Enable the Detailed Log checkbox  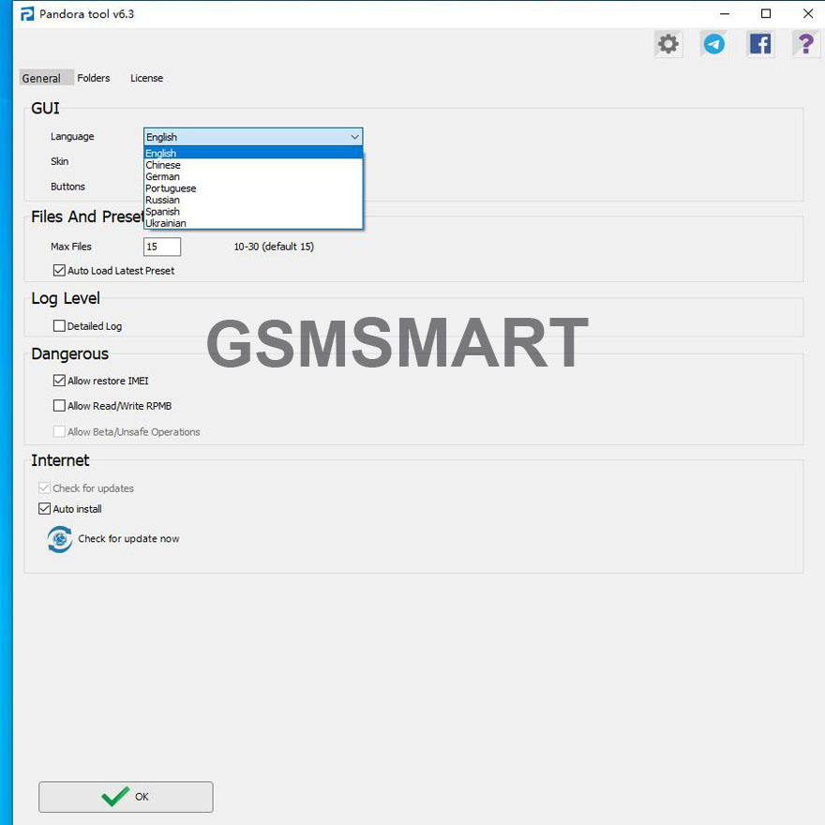click(59, 325)
